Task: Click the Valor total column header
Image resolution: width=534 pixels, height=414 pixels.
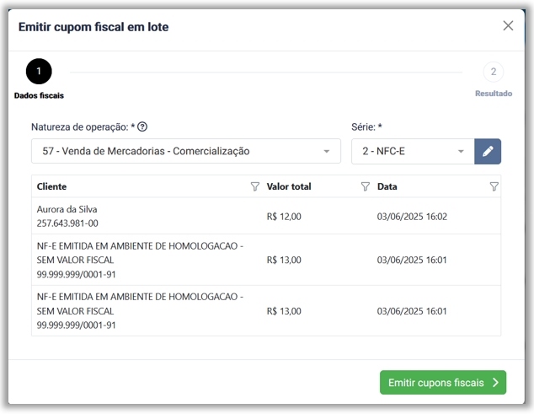Action: [289, 186]
